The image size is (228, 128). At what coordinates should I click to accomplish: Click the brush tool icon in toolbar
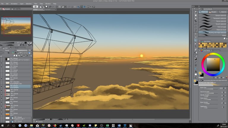[196, 40]
